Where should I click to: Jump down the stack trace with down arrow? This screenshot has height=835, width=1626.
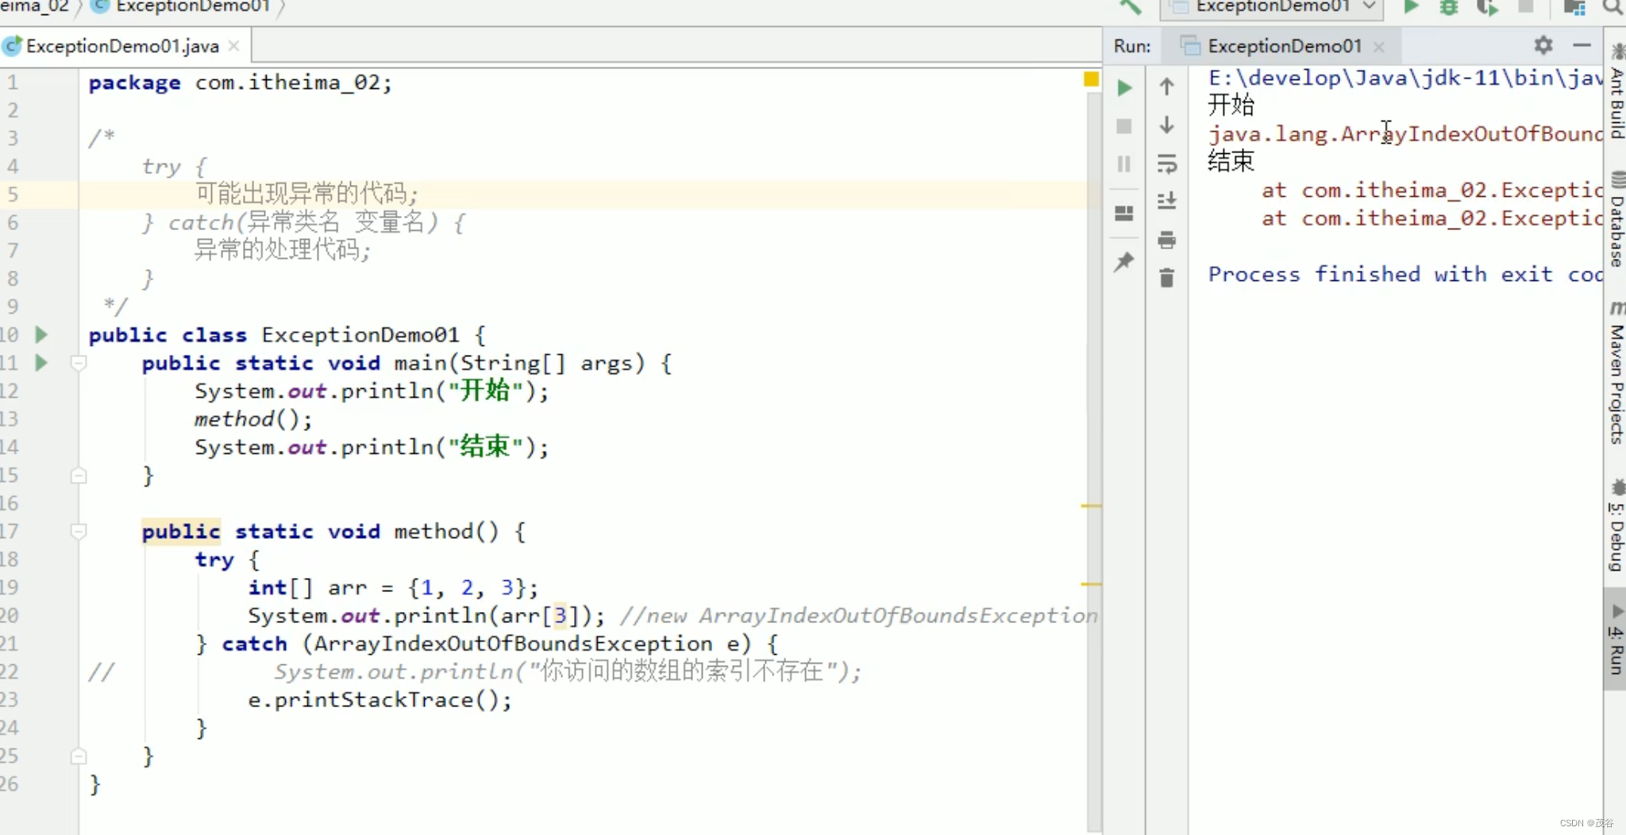point(1166,125)
